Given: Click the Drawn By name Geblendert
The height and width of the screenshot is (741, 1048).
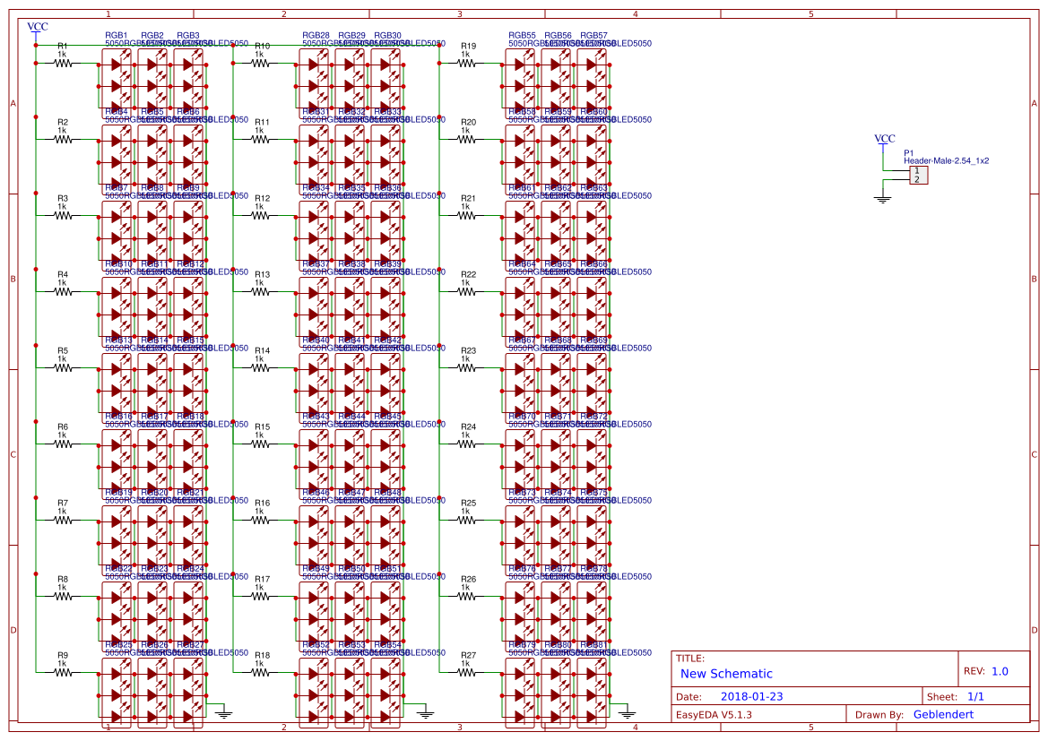Looking at the screenshot, I should tap(943, 714).
